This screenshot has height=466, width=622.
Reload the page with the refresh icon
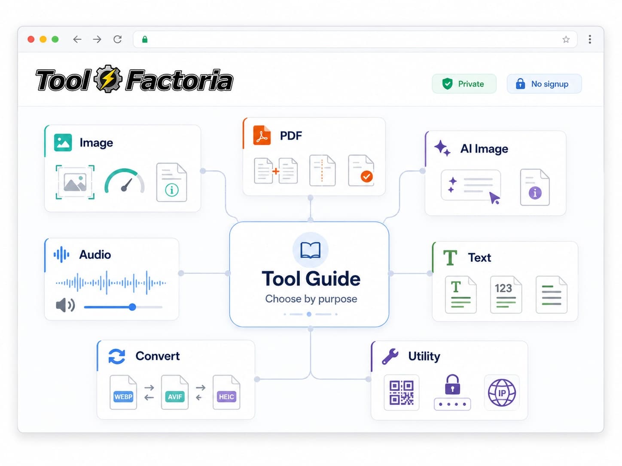[x=117, y=39]
